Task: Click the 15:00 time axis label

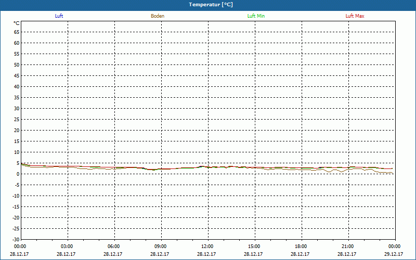Action: [x=254, y=246]
